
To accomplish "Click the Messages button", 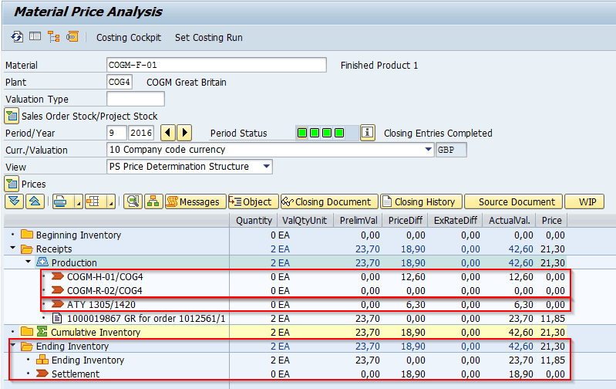I will coord(195,201).
